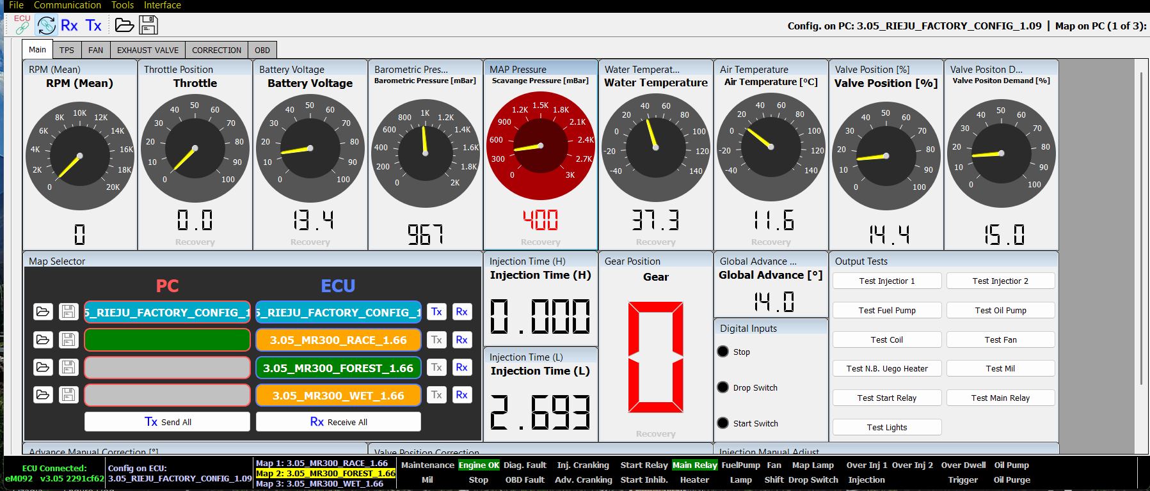Open folder icon beside MR300_WET map row
Viewport: 1150px width, 491px height.
(43, 394)
